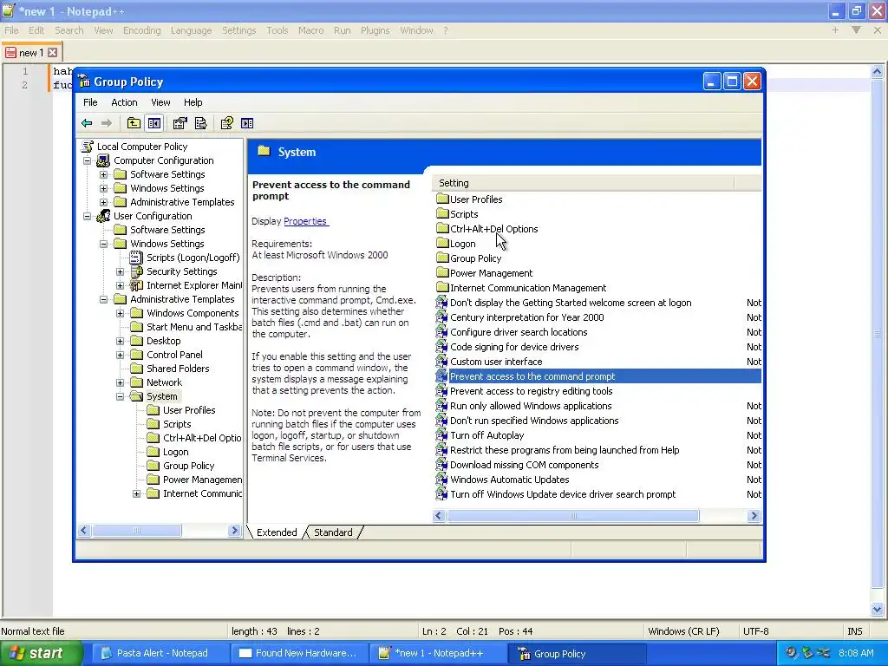Switch to the Extended tab
Screen dimensions: 888x666
[277, 532]
